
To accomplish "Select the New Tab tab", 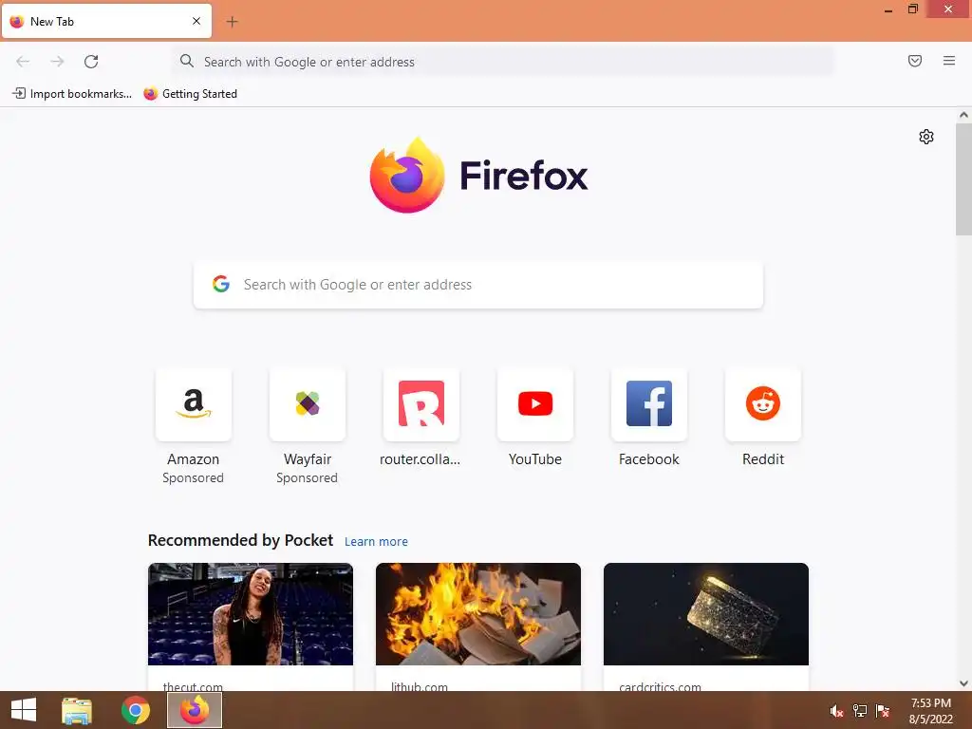I will coord(106,21).
